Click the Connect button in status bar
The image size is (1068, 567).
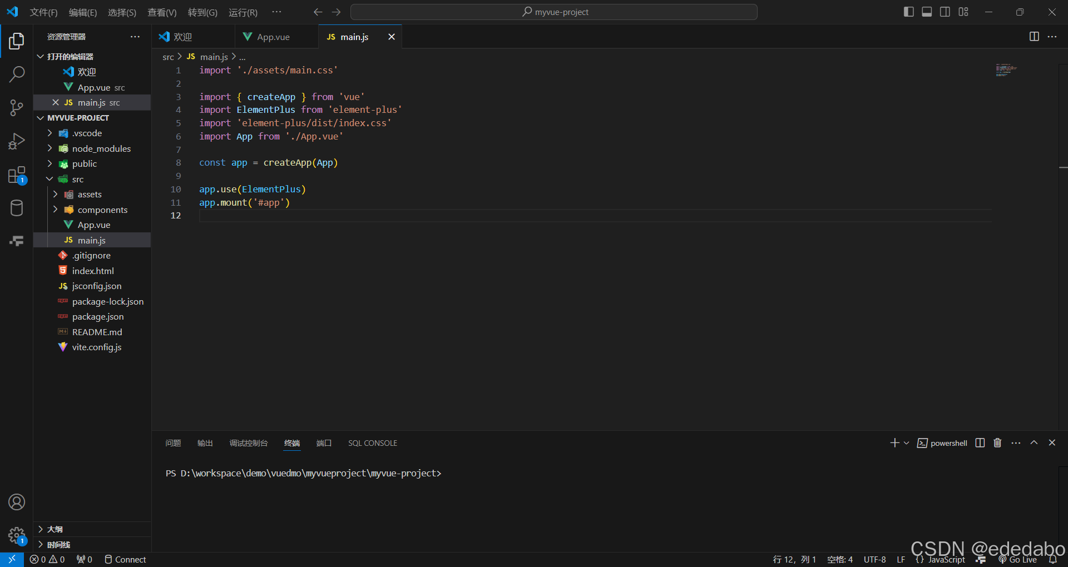(x=125, y=560)
